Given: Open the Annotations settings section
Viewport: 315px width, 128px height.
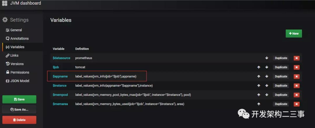Looking at the screenshot, I should [x=17, y=38].
